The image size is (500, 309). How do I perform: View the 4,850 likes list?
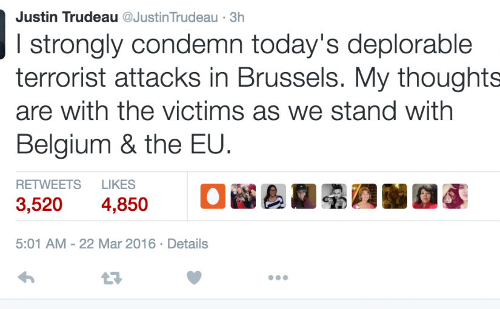124,204
